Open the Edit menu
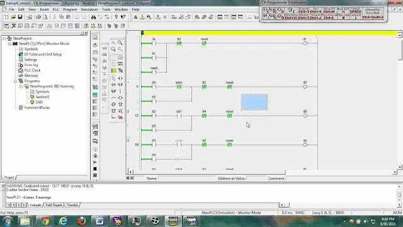Screen dimensions: 403x227 21,9
